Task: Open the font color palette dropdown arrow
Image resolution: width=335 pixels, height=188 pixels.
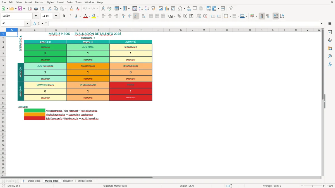Action: (89, 16)
